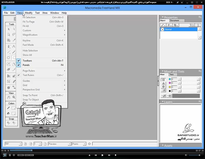Image resolution: width=205 pixels, height=159 pixels.
Task: Select the Zoom magnifier tool
Action: [14, 97]
